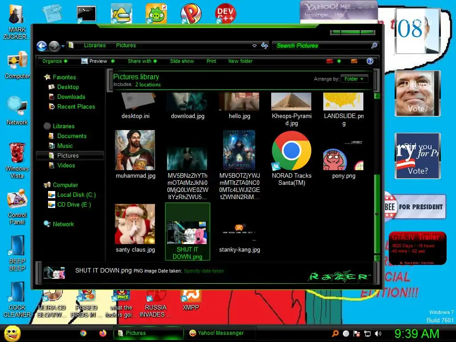This screenshot has width=456, height=342.
Task: Open the Network desktop icon
Action: coord(17,110)
